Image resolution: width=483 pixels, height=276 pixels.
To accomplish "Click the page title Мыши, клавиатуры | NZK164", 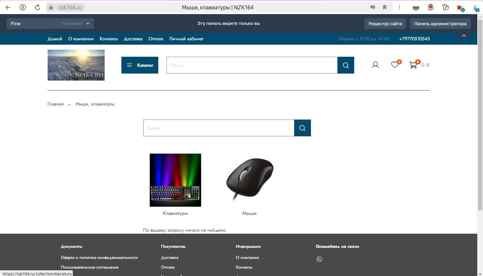I will (218, 7).
